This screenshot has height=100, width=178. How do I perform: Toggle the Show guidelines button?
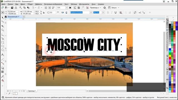pyautogui.click(x=83, y=8)
